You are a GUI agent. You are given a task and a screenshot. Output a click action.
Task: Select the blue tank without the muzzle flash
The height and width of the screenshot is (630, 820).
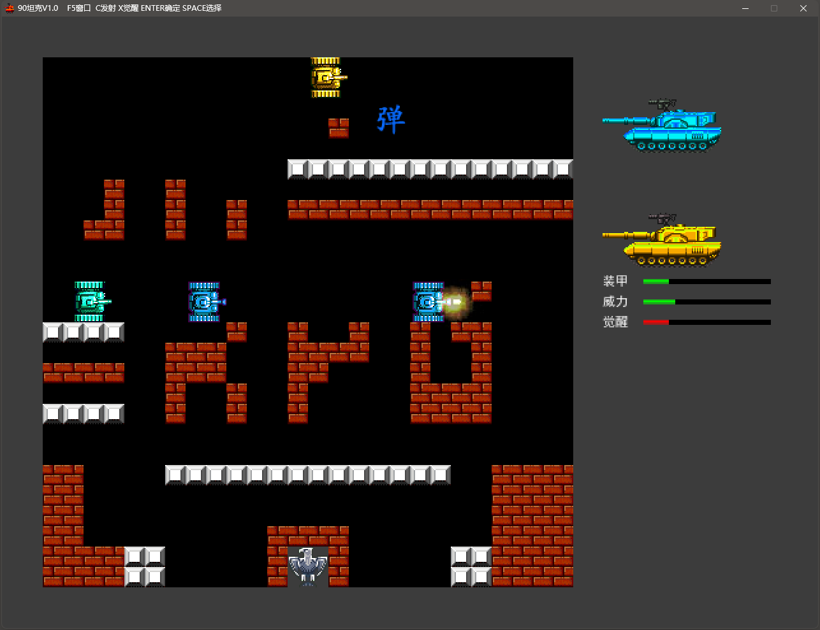[207, 302]
